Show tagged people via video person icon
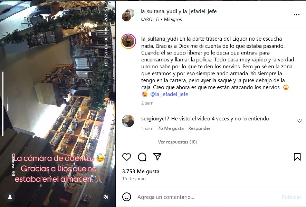Screen dimensions: 306x207 [10, 197]
